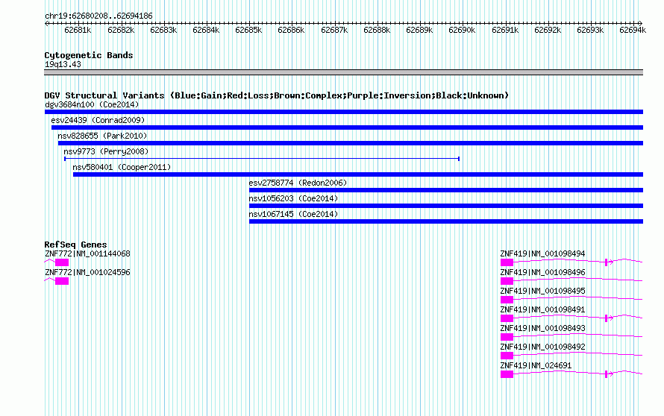Click the ZNF419|NM_001098494 exon box

(507, 262)
